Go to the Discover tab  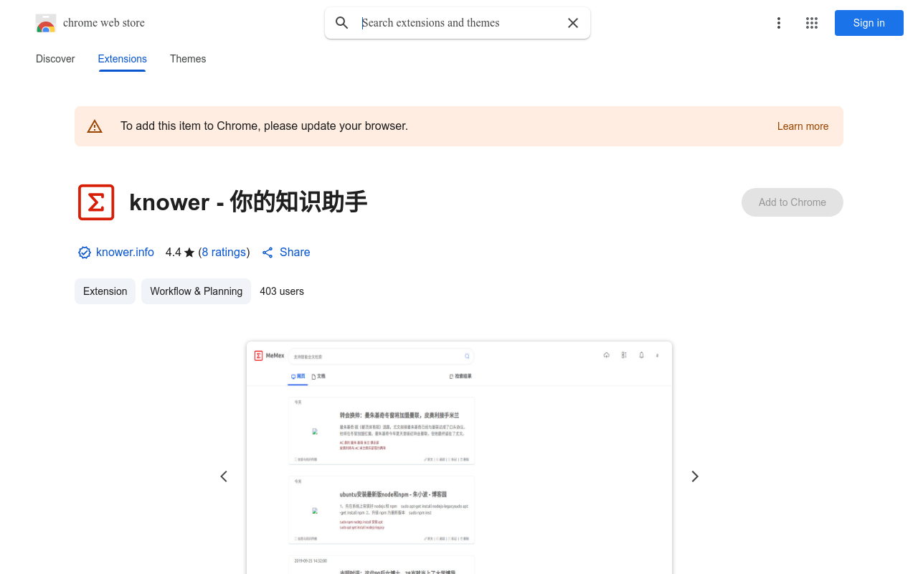tap(55, 59)
